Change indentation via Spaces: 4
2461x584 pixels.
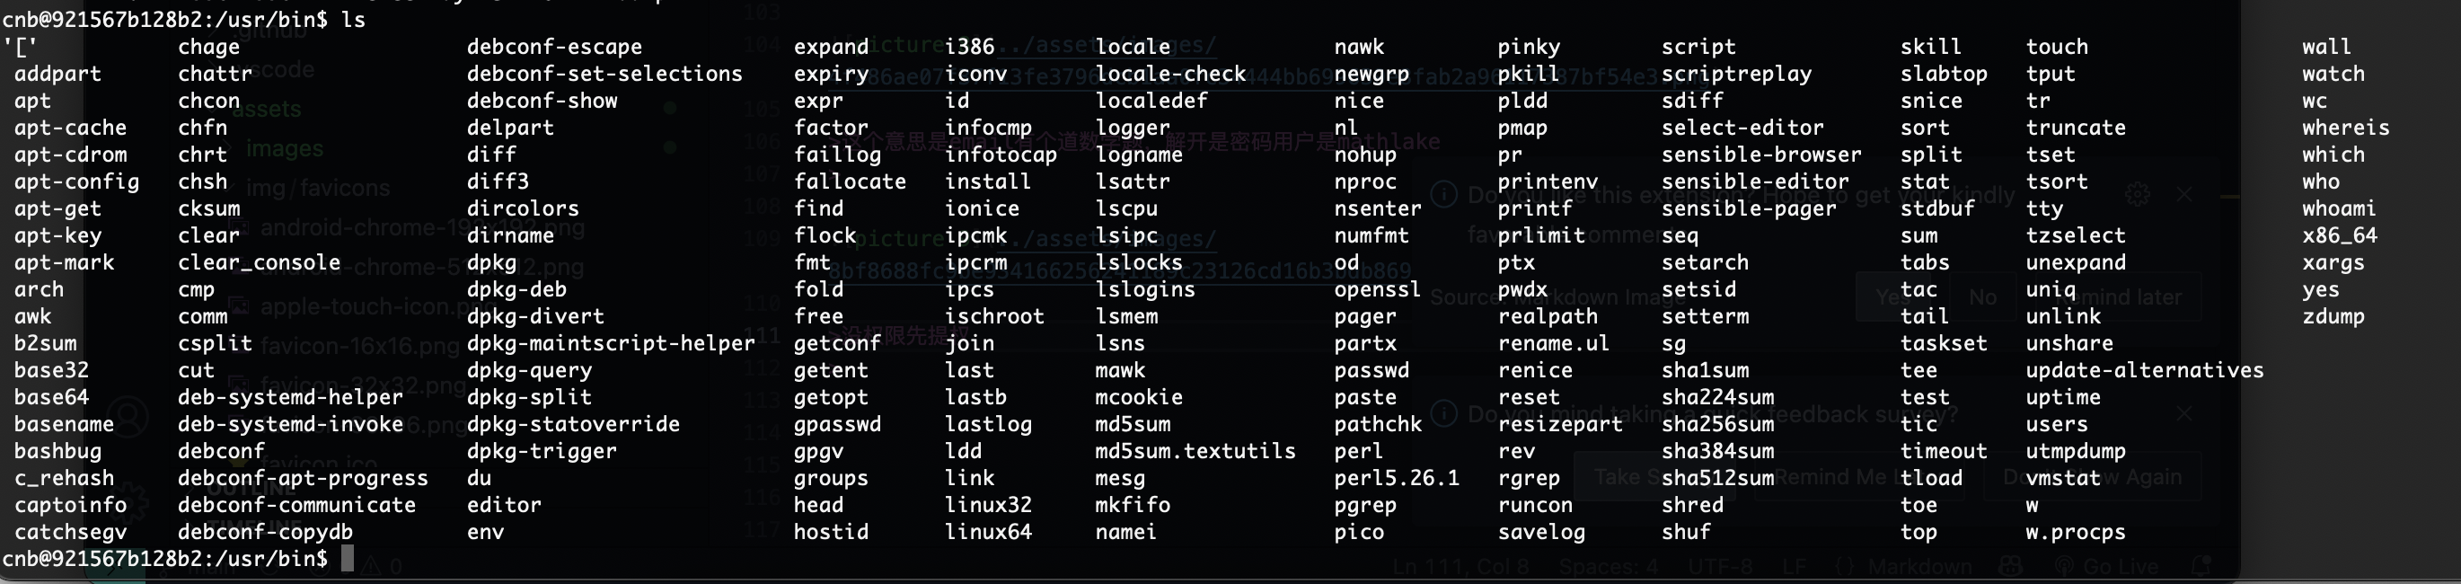1608,567
